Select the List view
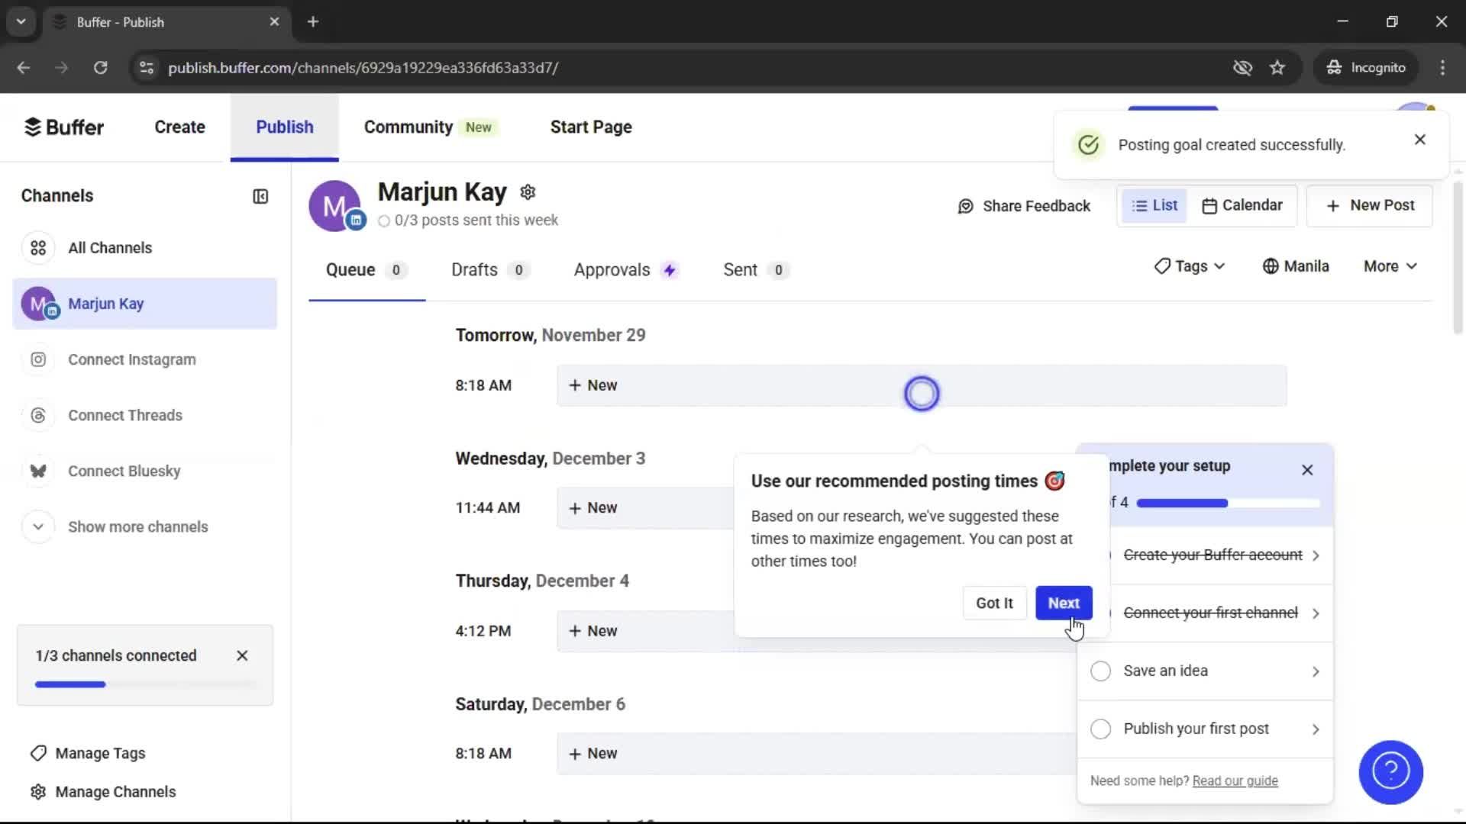Viewport: 1466px width, 824px height. point(1154,204)
